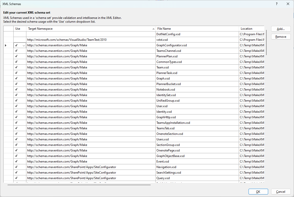294x197 pixels.
Task: Click the row selector arrow for GraphConfigurator.xsd
Action: click(6, 45)
